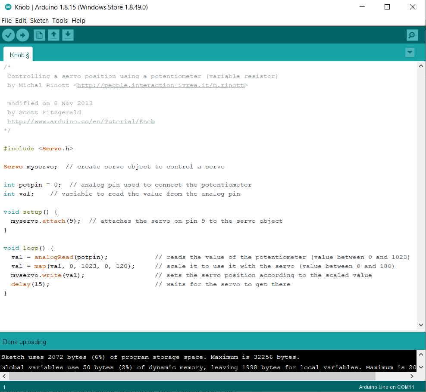This screenshot has height=392, width=426.
Task: Click the 'int val;' declaration line
Action: pos(19,194)
